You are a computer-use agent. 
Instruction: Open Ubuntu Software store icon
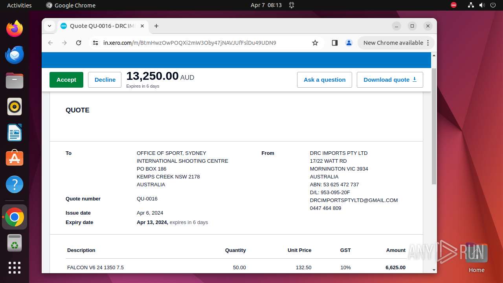coord(15,158)
